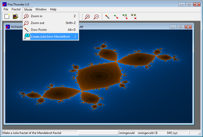The image size is (203, 137).
Task: Choose Zoom out from the Mode menu
Action: click(51, 23)
